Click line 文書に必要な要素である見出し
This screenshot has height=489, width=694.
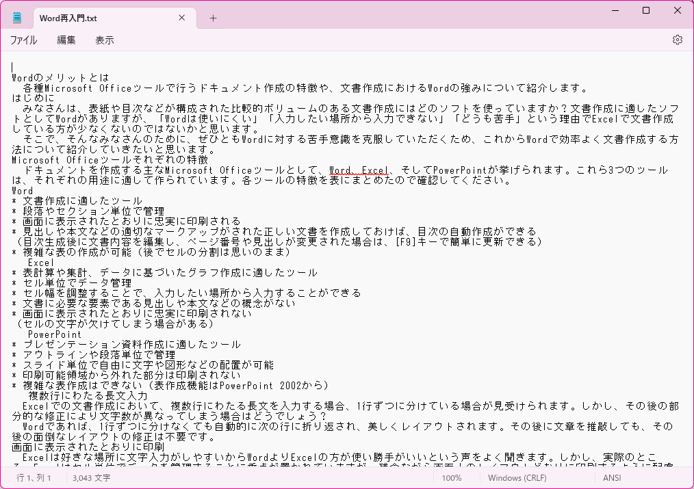click(153, 303)
